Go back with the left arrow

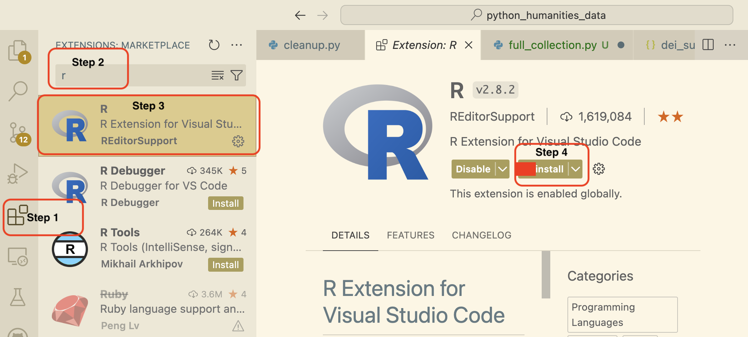click(300, 15)
